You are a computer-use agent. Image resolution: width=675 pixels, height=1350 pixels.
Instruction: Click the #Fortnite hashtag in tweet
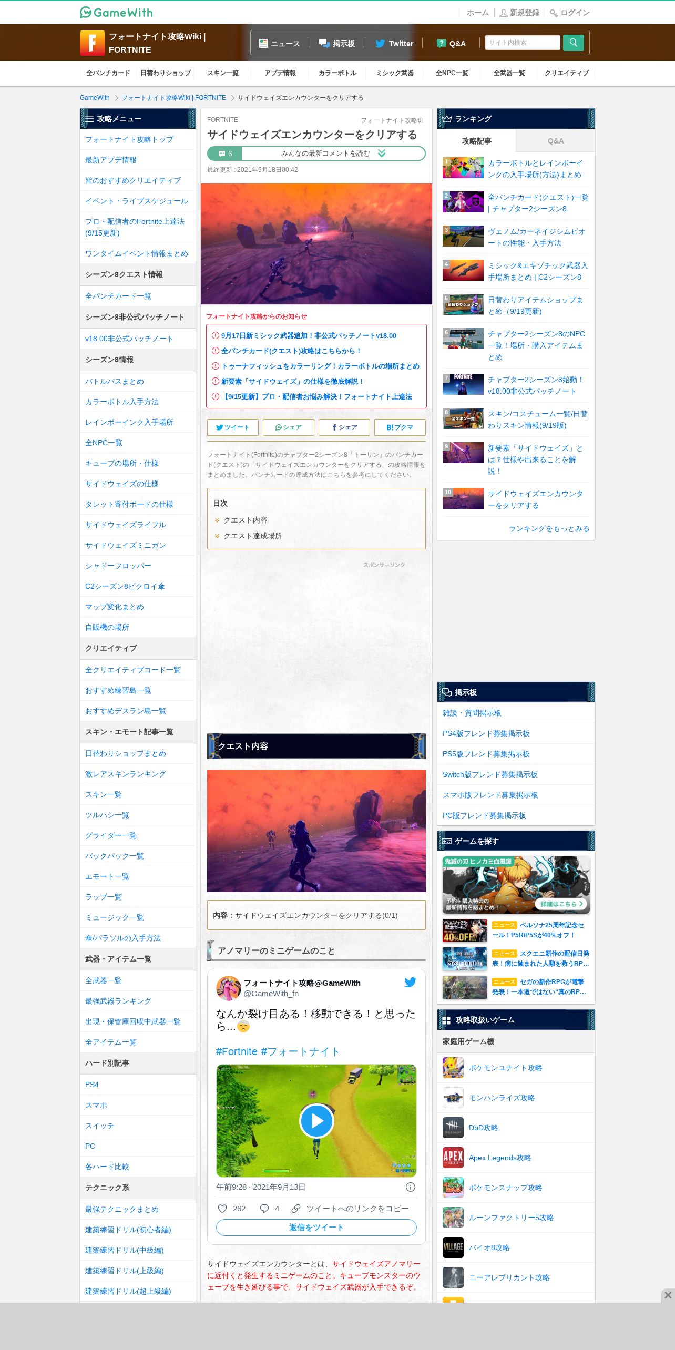click(237, 1051)
